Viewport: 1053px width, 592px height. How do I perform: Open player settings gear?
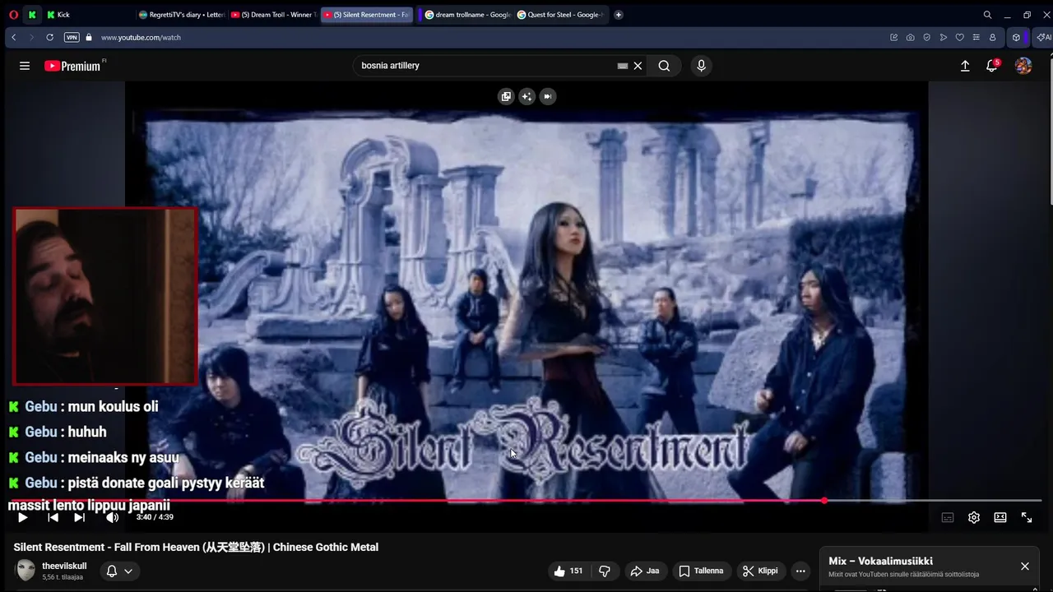(974, 517)
